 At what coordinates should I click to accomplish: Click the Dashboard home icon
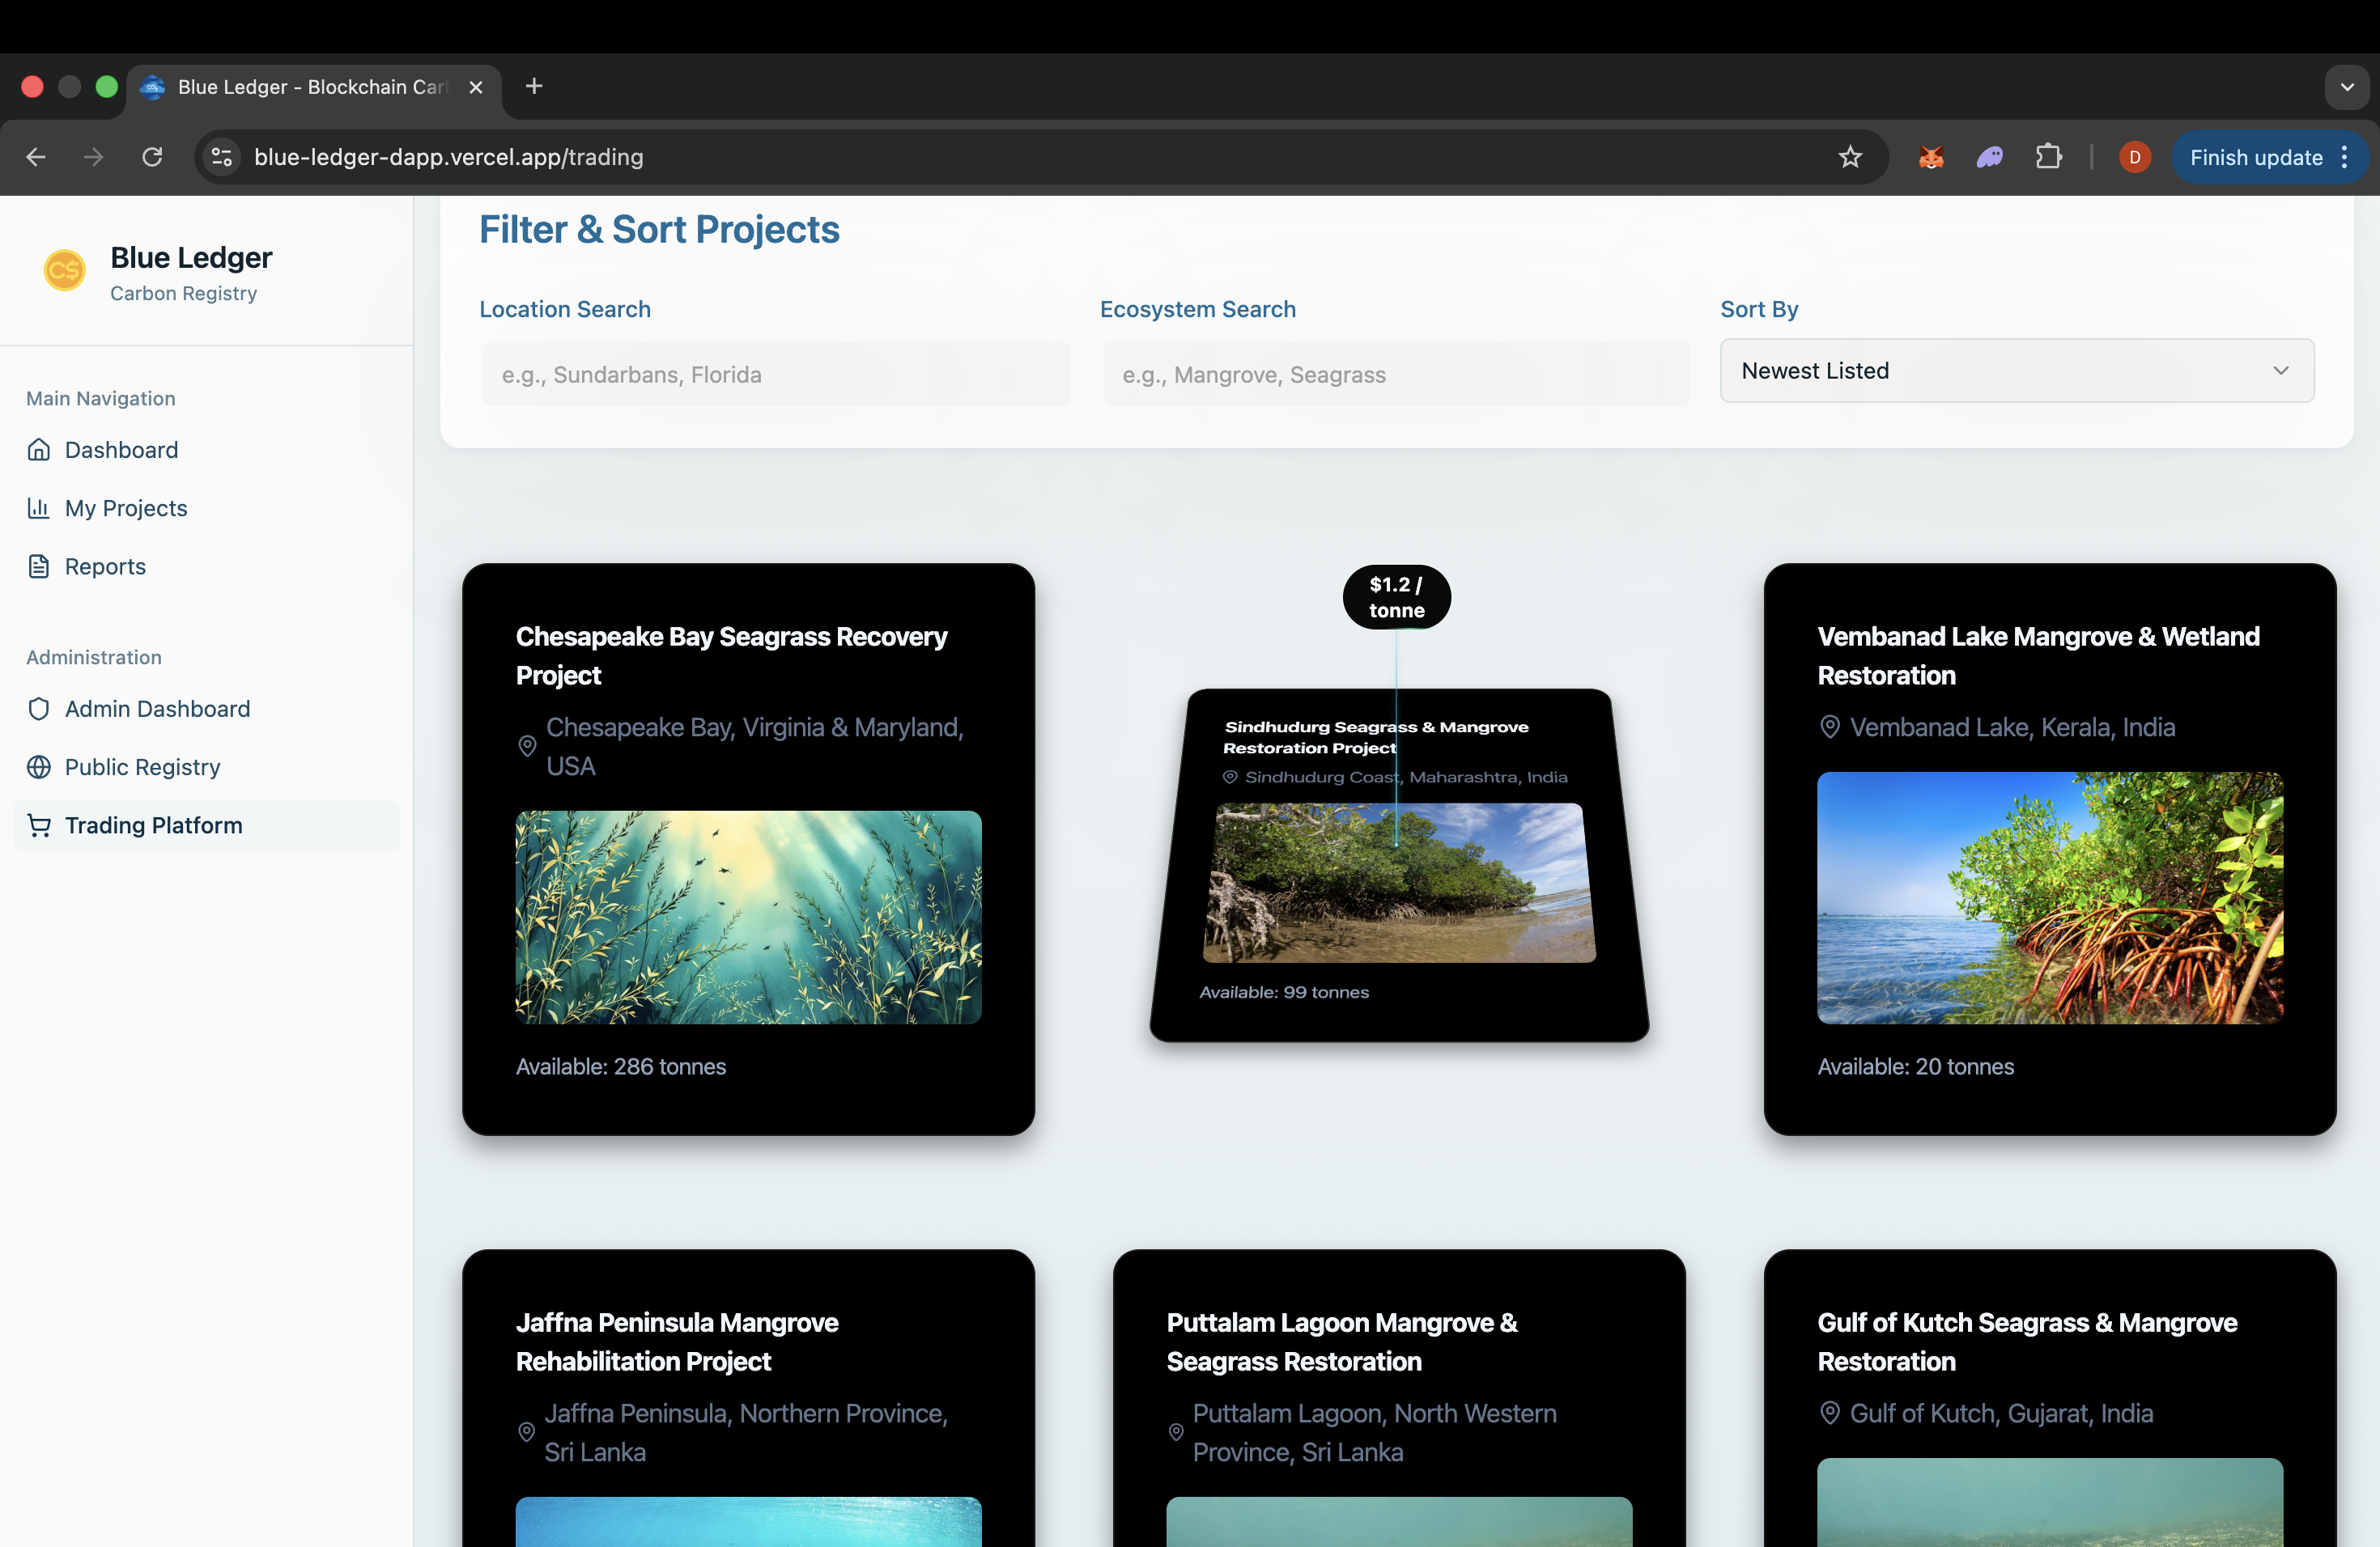point(39,450)
